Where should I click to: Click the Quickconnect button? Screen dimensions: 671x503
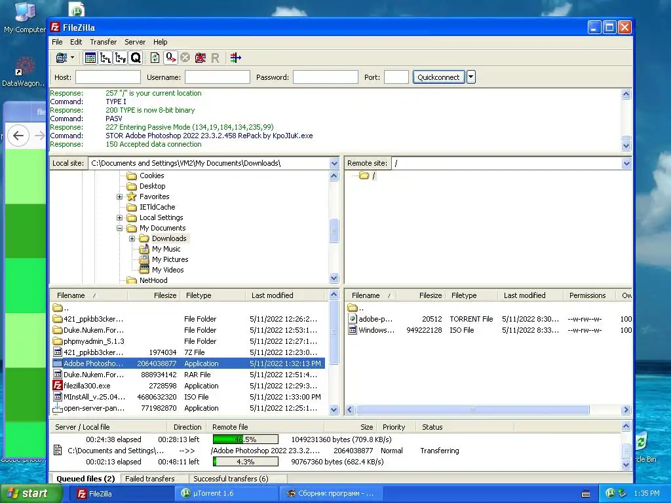[438, 77]
